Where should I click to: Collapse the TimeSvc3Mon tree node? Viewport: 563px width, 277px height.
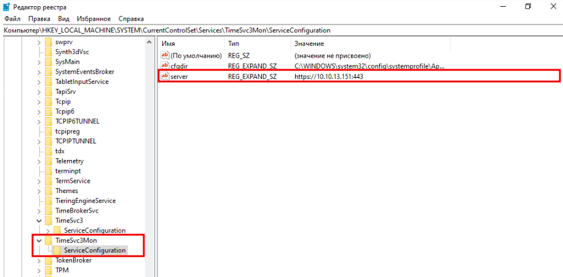[39, 240]
